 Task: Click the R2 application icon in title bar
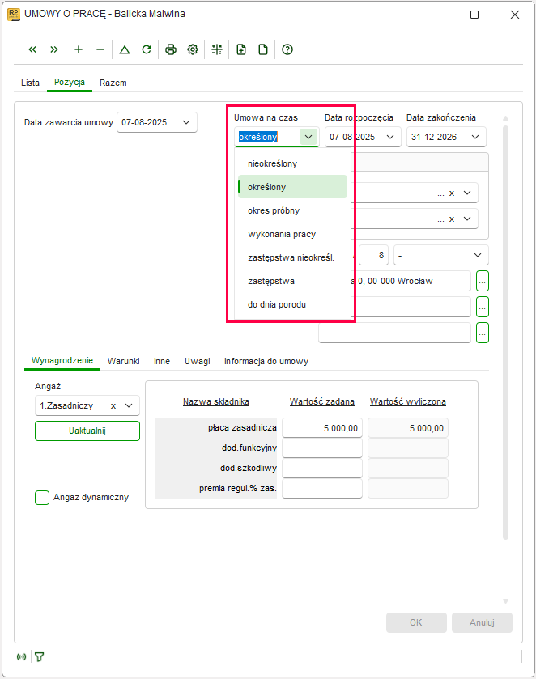[x=14, y=14]
